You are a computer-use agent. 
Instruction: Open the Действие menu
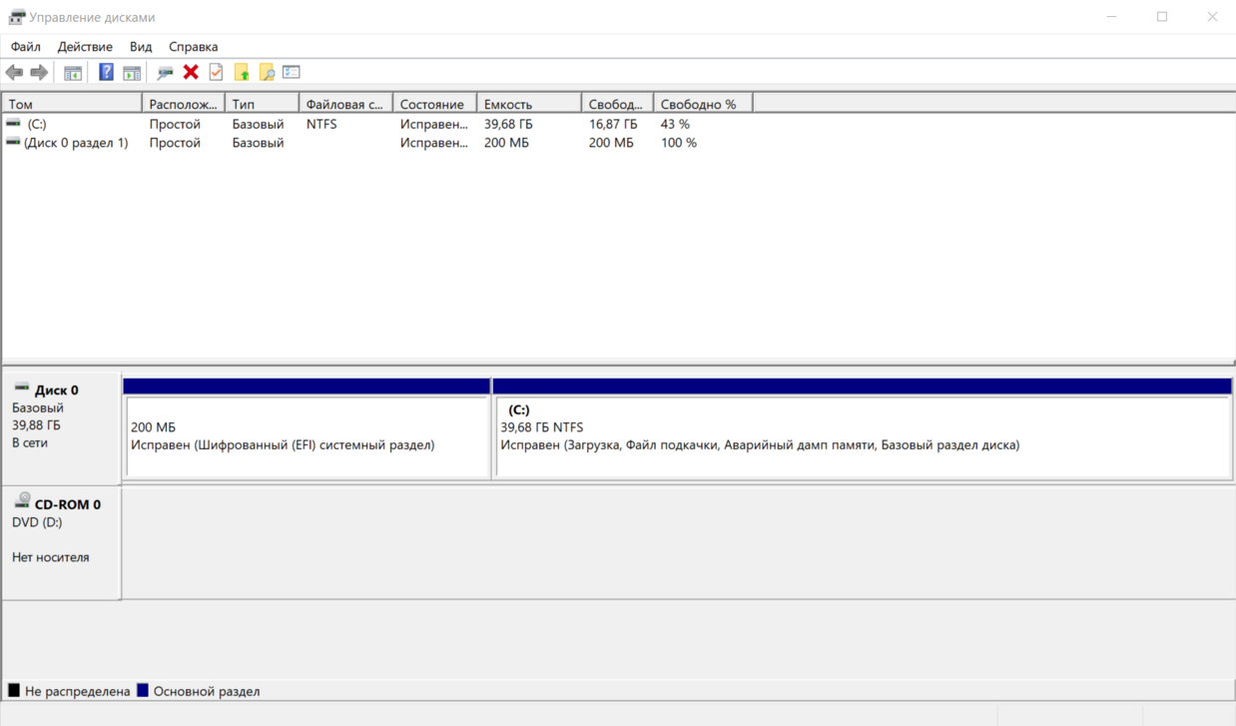85,47
